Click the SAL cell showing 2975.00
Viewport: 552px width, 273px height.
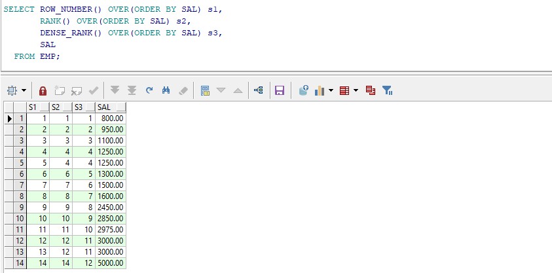[111, 229]
